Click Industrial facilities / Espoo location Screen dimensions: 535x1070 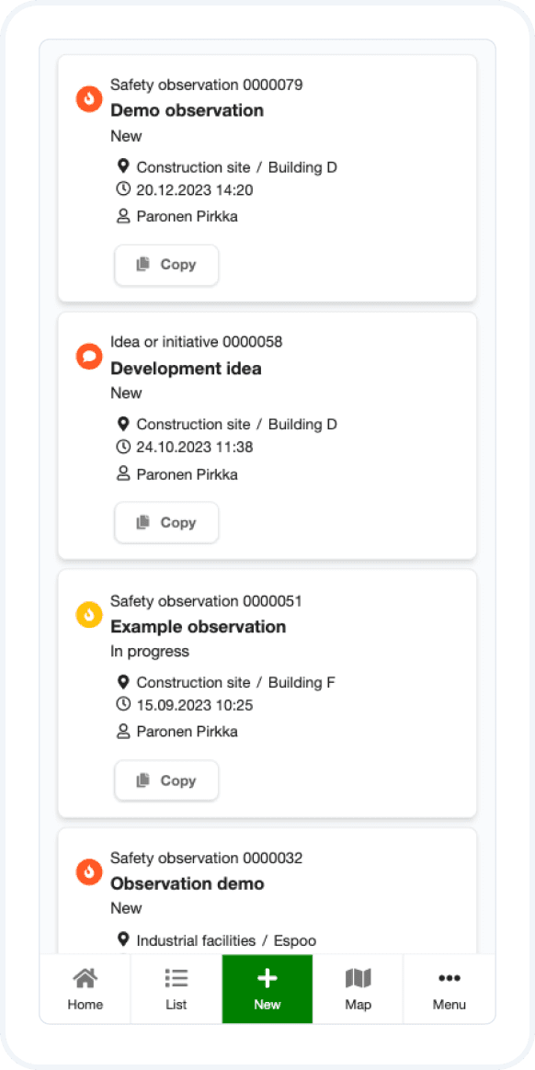pos(226,941)
